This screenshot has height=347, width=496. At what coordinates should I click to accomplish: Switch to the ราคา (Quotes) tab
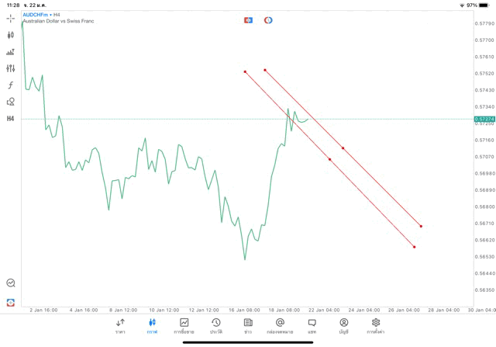[x=120, y=325]
